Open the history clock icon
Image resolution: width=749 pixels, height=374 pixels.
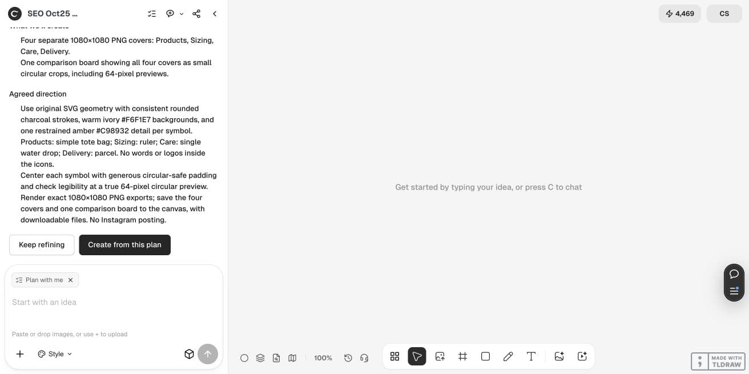(348, 358)
